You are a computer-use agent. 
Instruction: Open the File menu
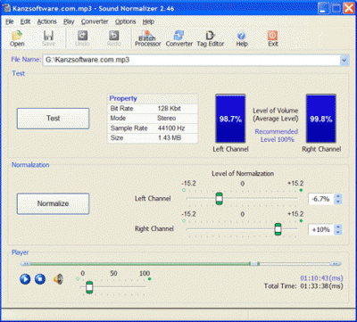(10, 21)
